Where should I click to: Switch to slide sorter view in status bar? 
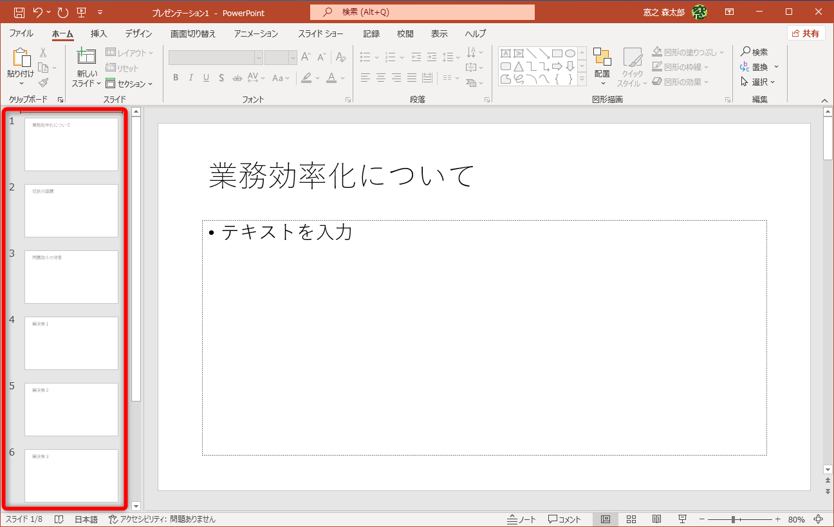point(631,519)
